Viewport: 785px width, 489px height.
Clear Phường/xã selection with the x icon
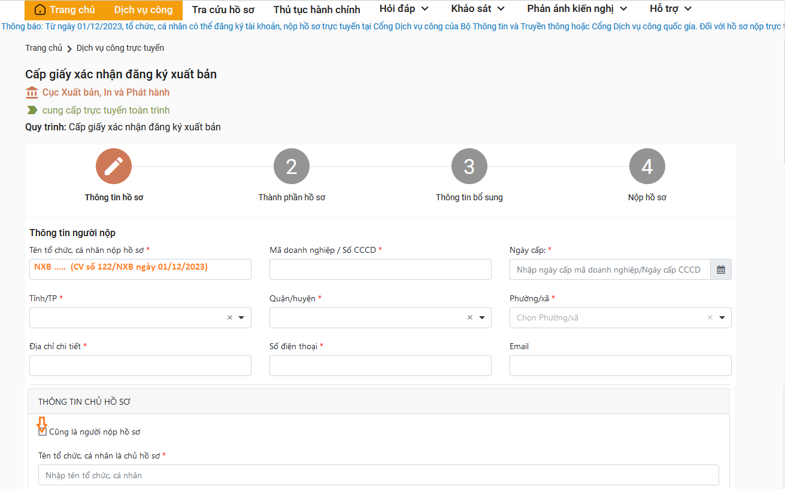710,317
